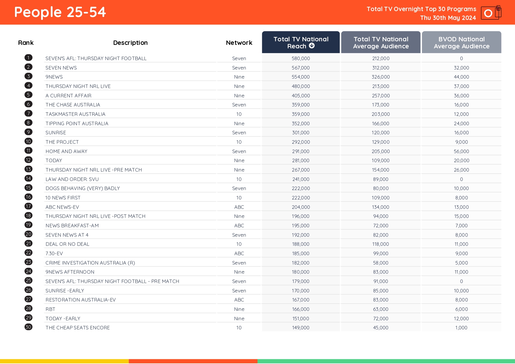Select the Rank column header
Image resolution: width=515 pixels, height=364 pixels.
point(26,43)
